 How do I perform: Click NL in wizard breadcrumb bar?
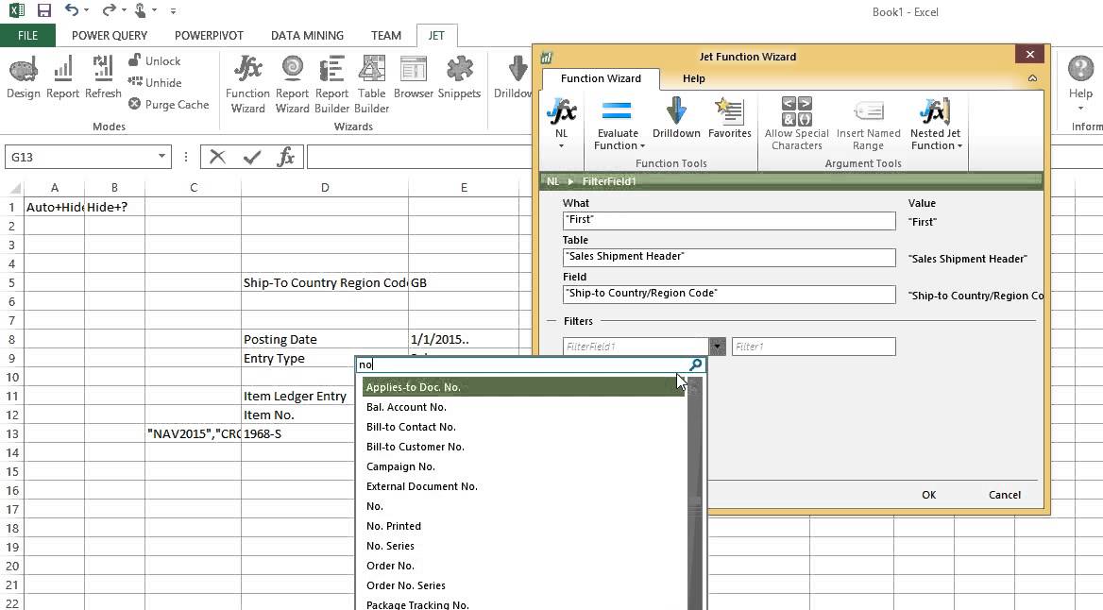point(552,181)
